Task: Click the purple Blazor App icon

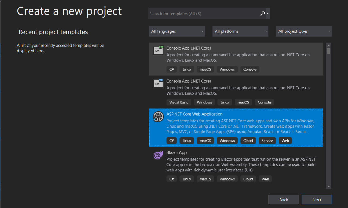Action: tap(158, 155)
